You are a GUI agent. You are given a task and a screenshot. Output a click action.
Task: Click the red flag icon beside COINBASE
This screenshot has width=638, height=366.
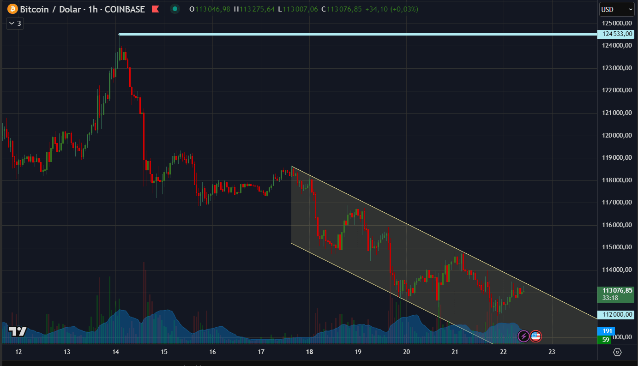(156, 9)
